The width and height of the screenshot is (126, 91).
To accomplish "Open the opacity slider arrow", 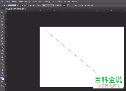I will [x=68, y=6].
